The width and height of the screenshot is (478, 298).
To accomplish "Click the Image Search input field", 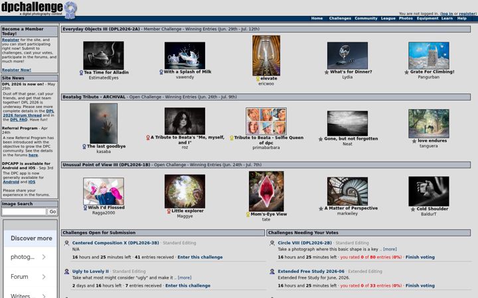I will tap(24, 212).
